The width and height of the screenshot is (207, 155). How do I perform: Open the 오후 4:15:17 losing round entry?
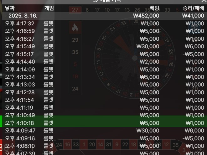click(104, 54)
